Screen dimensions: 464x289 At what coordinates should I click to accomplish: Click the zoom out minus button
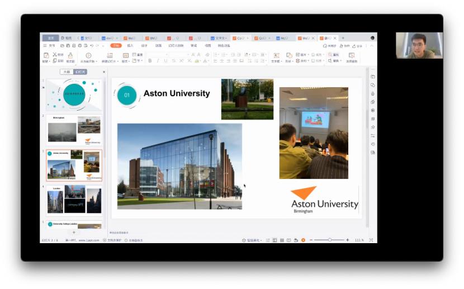point(311,240)
